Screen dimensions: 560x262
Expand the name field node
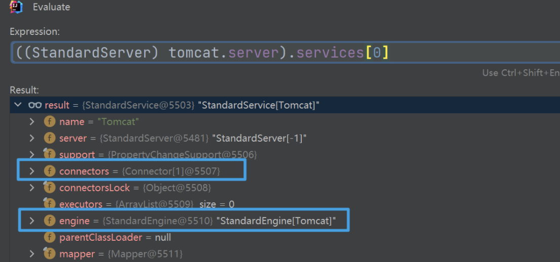tap(32, 122)
